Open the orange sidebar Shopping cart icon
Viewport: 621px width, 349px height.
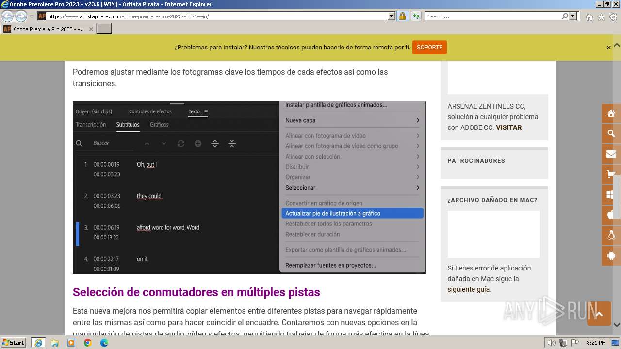point(611,174)
